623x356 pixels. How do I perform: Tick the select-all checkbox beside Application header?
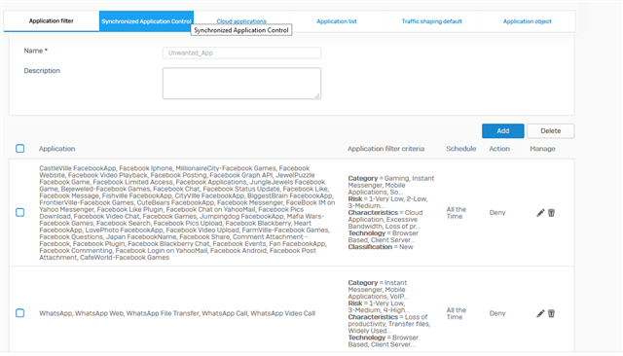[x=19, y=149]
